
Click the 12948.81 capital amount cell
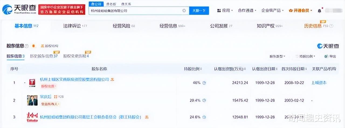[240, 117]
